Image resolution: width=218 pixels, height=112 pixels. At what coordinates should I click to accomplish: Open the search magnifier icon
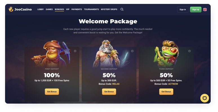pos(122,9)
